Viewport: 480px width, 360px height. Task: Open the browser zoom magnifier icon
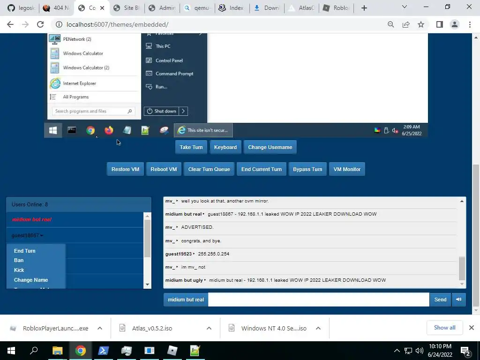tap(390, 24)
